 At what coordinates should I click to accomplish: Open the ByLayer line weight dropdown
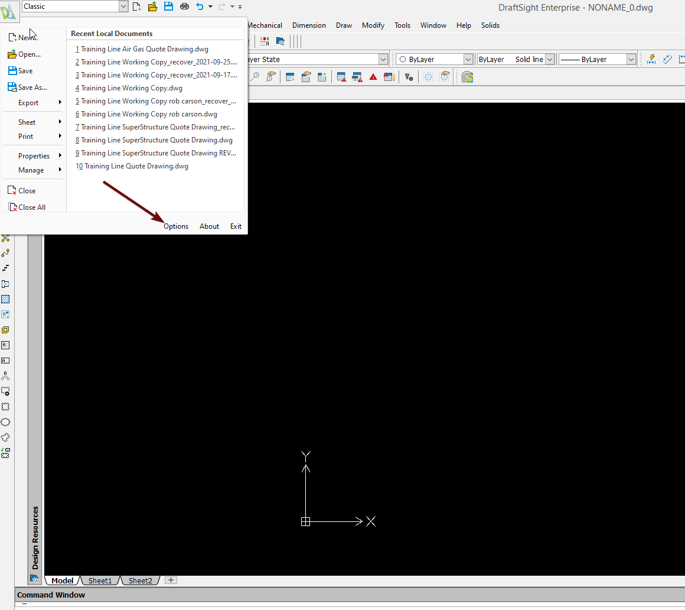coord(631,59)
